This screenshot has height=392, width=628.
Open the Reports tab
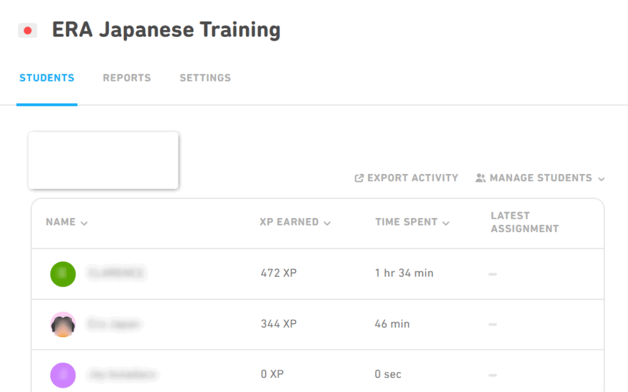coord(127,78)
